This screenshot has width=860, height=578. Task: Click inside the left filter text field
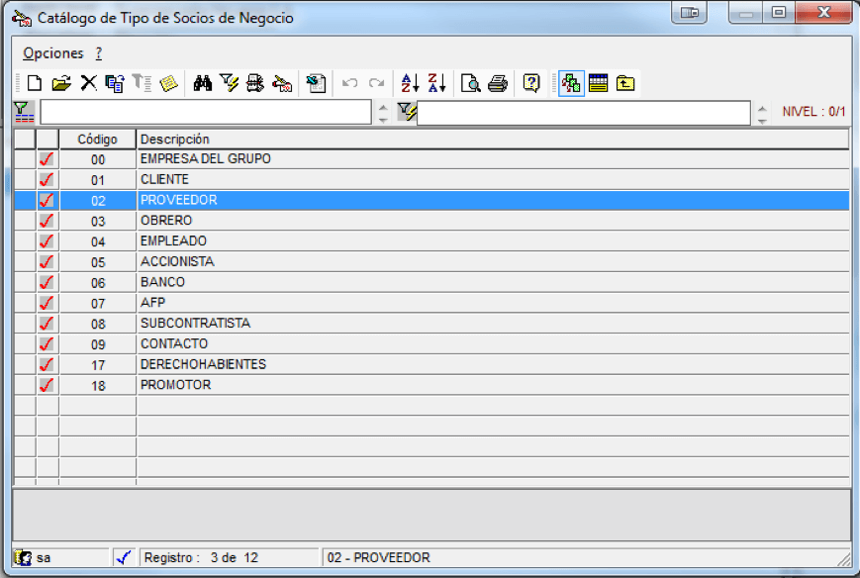[x=206, y=113]
